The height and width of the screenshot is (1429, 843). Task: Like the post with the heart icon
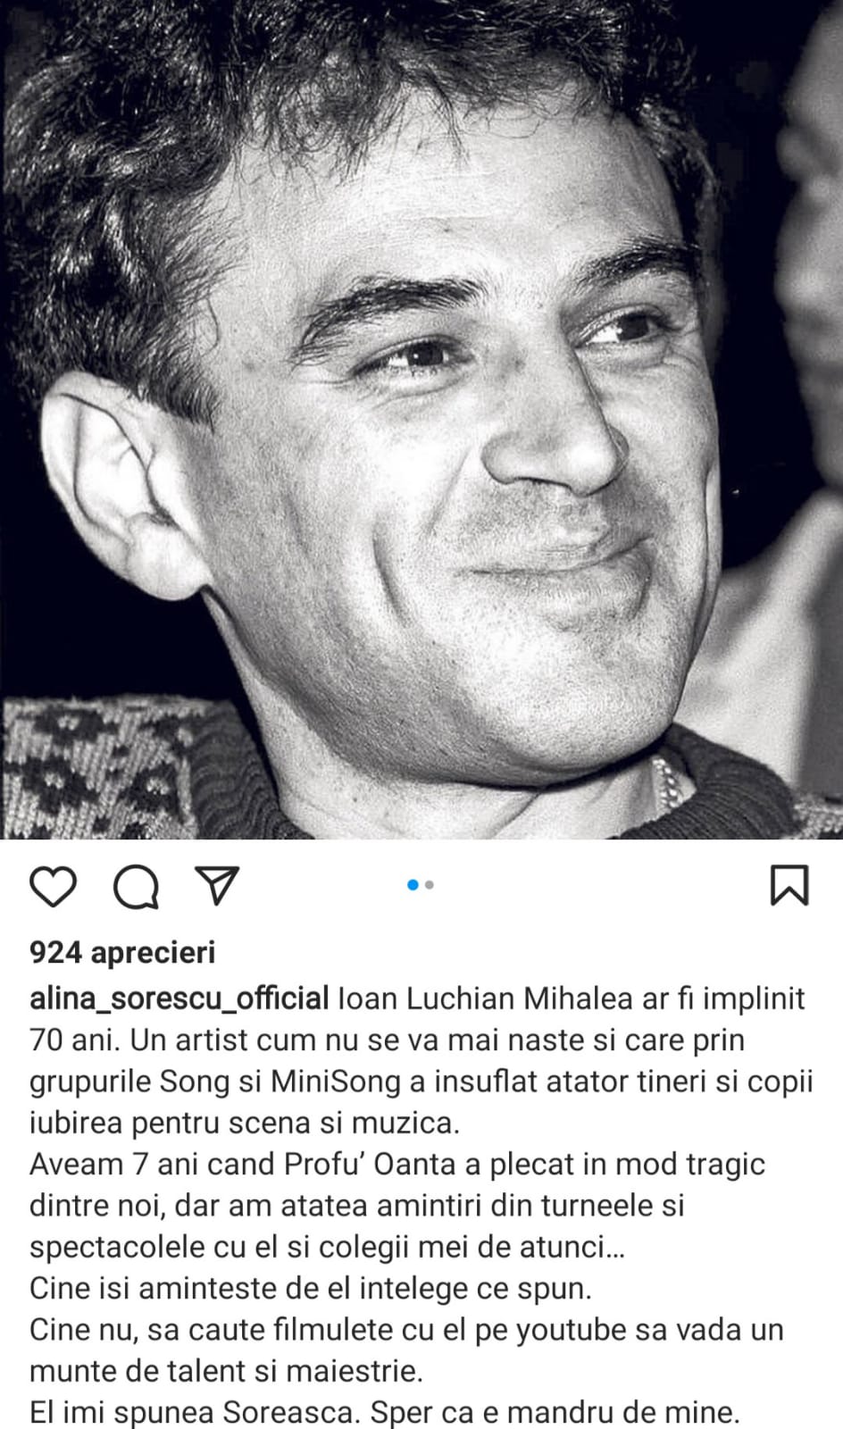coord(54,886)
